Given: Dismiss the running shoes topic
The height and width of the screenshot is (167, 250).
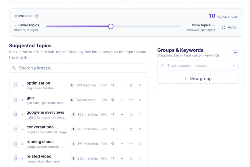Looking at the screenshot, I should click(140, 144).
